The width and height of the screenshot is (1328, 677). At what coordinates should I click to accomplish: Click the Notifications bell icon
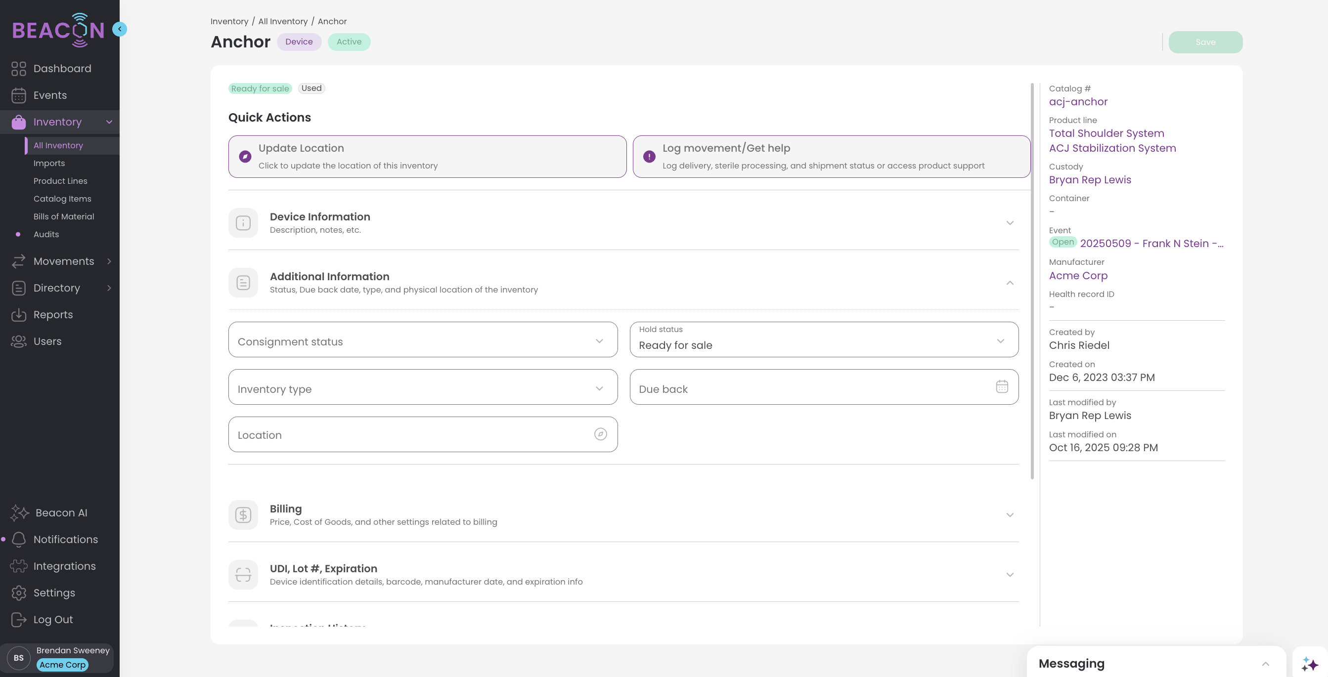pyautogui.click(x=19, y=539)
